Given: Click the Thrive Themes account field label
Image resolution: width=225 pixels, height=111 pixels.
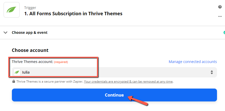Looking at the screenshot, I should tap(32, 62).
